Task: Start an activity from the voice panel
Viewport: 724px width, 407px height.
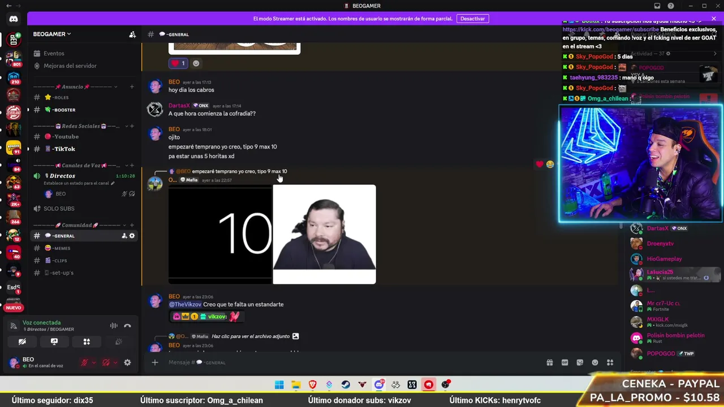Action: point(87,341)
